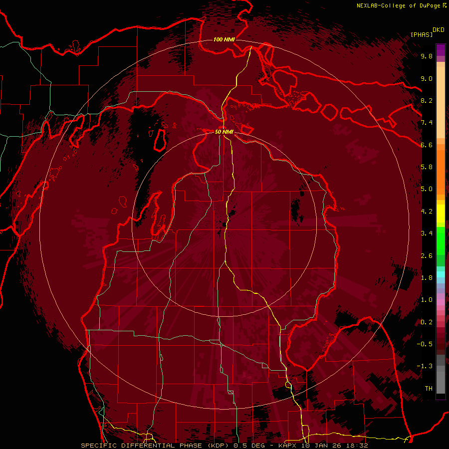Click the TH threshold label on the scale
The height and width of the screenshot is (449, 449).
(x=429, y=389)
